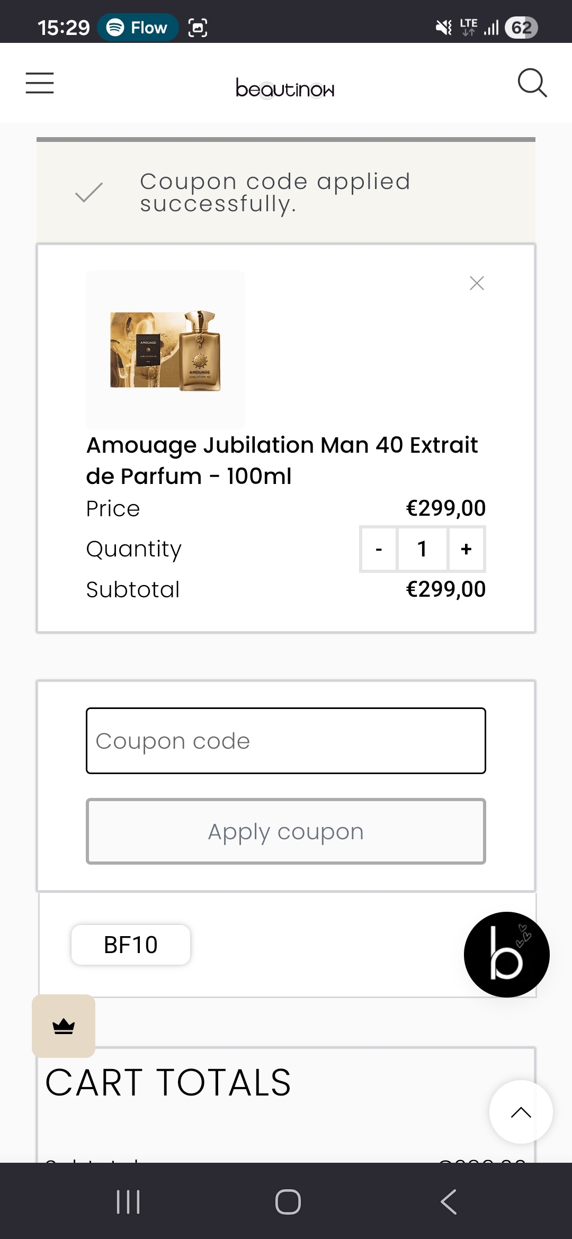Select the BF10 coupon chip
This screenshot has height=1239, width=572.
131,945
